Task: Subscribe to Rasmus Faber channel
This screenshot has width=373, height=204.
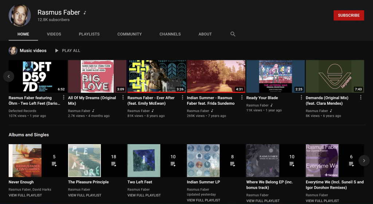Action: coord(349,15)
